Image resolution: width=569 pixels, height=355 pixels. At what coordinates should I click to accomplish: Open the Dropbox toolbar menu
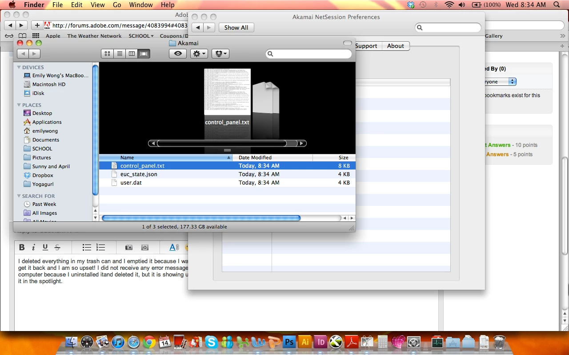(x=220, y=54)
